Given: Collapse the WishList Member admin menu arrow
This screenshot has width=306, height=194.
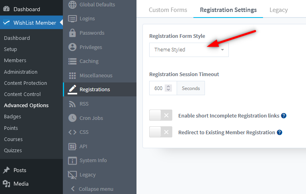Looking at the screenshot, I should coord(61,23).
